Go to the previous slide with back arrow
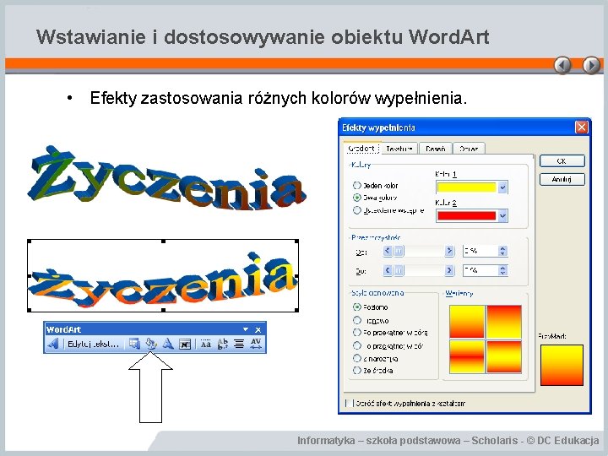The width and height of the screenshot is (608, 456). 562,65
